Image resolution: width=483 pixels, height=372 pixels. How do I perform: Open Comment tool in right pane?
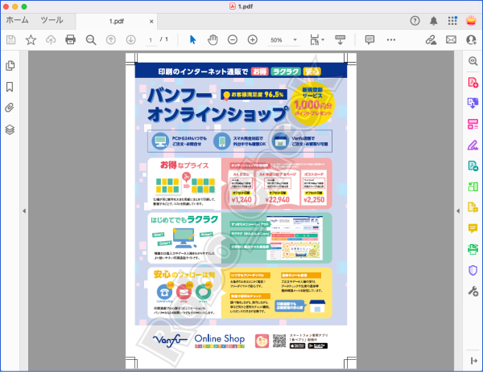tap(473, 228)
